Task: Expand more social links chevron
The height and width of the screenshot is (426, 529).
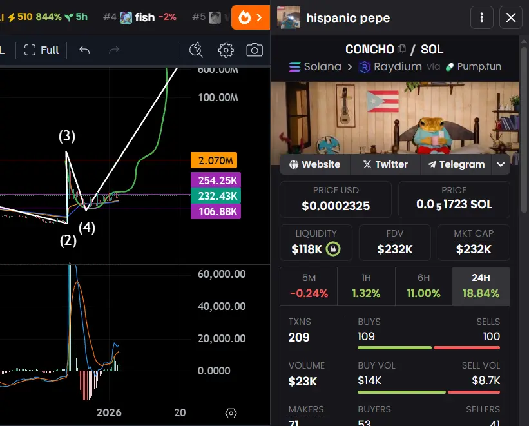Action: pyautogui.click(x=501, y=164)
